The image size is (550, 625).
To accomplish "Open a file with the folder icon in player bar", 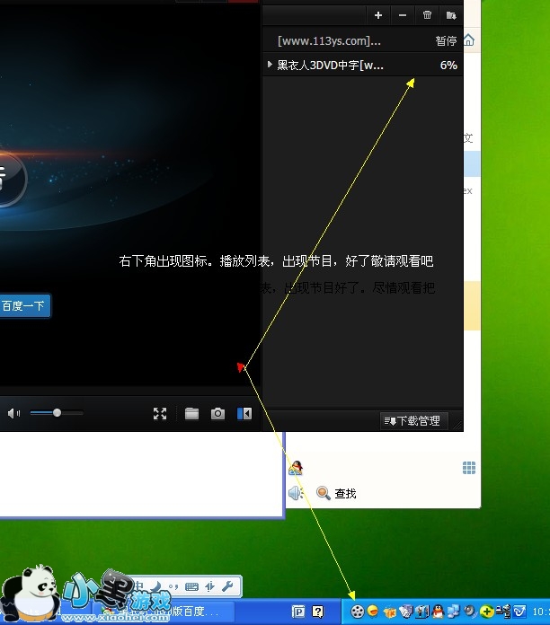I will pyautogui.click(x=191, y=413).
